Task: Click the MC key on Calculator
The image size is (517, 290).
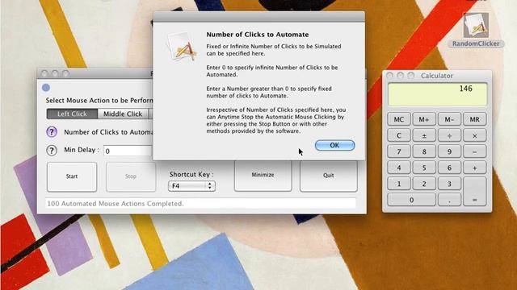Action: (398, 119)
